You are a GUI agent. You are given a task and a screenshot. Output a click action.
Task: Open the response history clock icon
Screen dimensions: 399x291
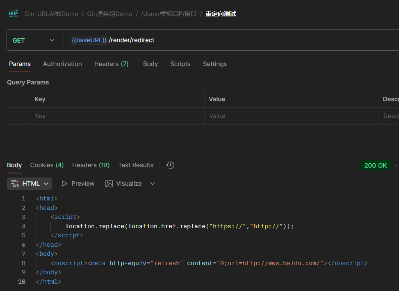pos(170,165)
